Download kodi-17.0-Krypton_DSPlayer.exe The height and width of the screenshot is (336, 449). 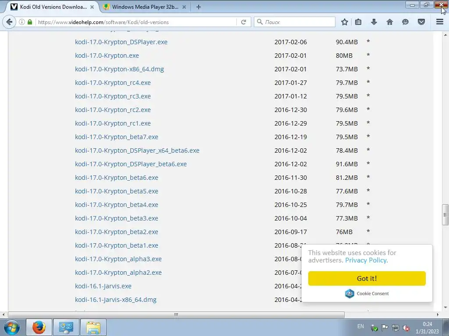pyautogui.click(x=121, y=42)
